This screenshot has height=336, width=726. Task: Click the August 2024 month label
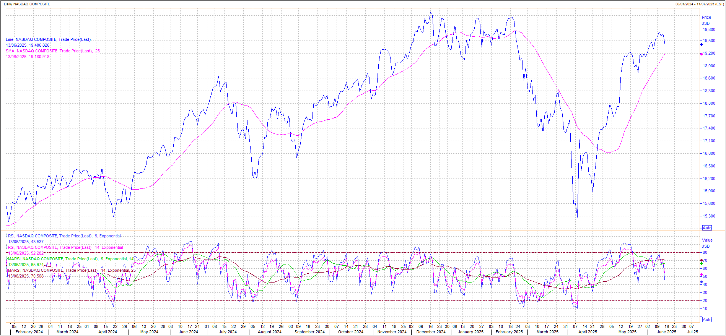(x=270, y=332)
